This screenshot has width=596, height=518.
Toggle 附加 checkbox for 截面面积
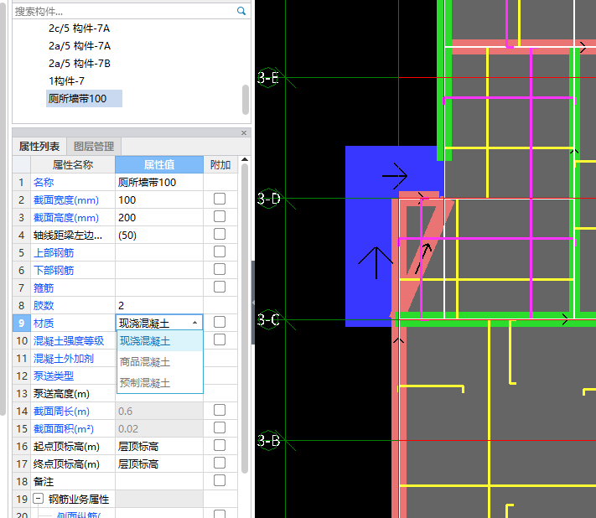click(220, 427)
